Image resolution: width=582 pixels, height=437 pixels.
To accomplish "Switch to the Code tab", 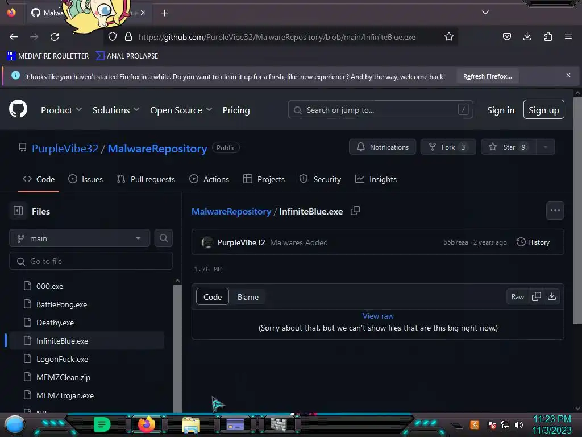I will point(39,179).
